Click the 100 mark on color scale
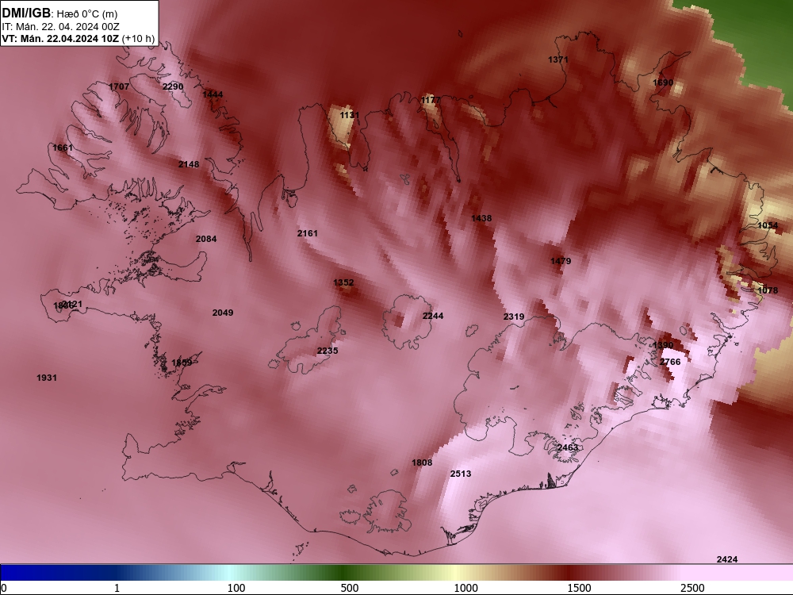Image resolution: width=793 pixels, height=595 pixels. pos(236,588)
